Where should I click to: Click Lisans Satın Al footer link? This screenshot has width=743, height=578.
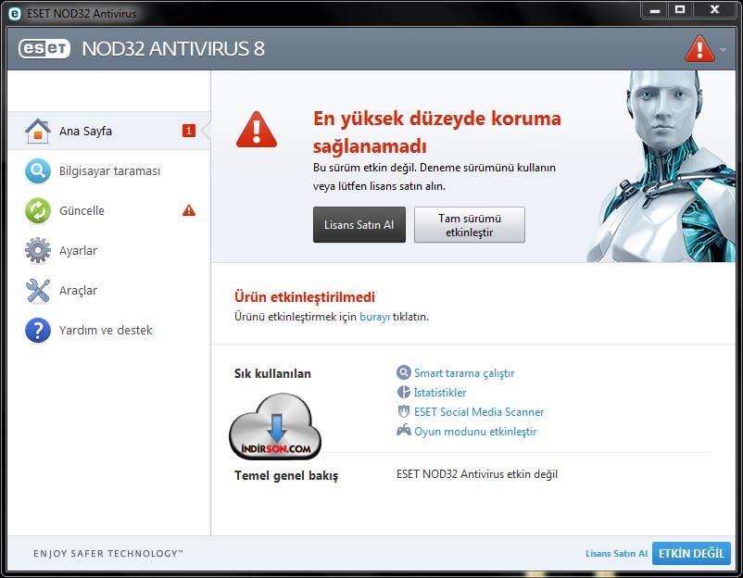(616, 553)
